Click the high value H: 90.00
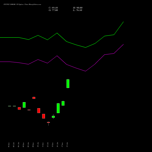This screenshot has height=152, width=152. point(78,8)
